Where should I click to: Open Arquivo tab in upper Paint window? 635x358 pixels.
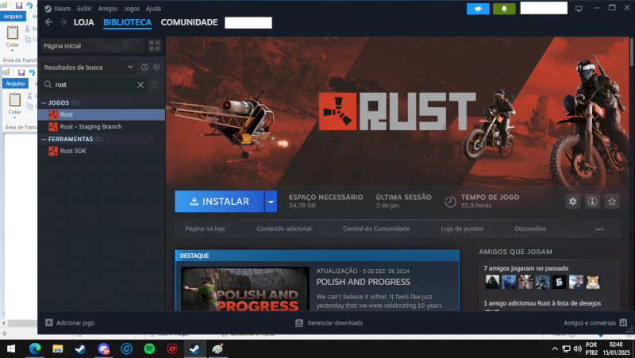[x=13, y=16]
